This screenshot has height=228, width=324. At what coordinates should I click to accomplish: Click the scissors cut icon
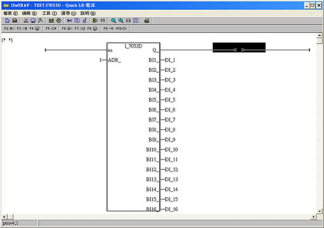(69, 20)
